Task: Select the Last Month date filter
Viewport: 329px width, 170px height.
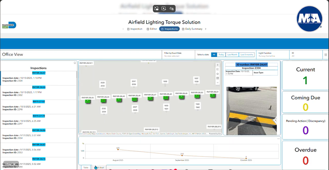Action: (232, 55)
